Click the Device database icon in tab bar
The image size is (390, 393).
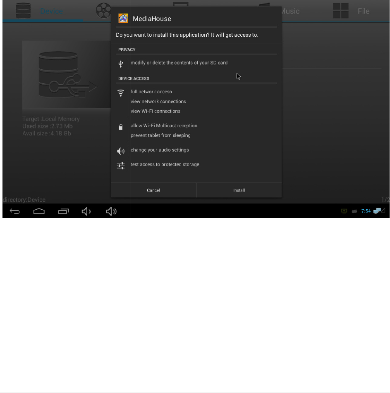(23, 11)
